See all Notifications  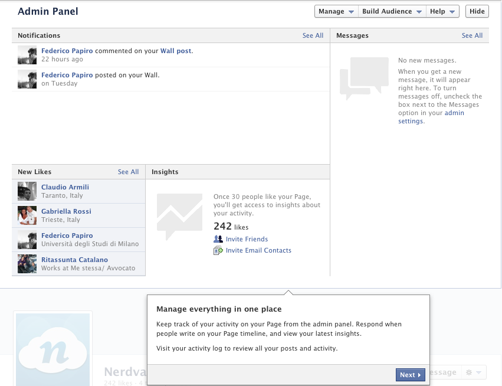(313, 35)
